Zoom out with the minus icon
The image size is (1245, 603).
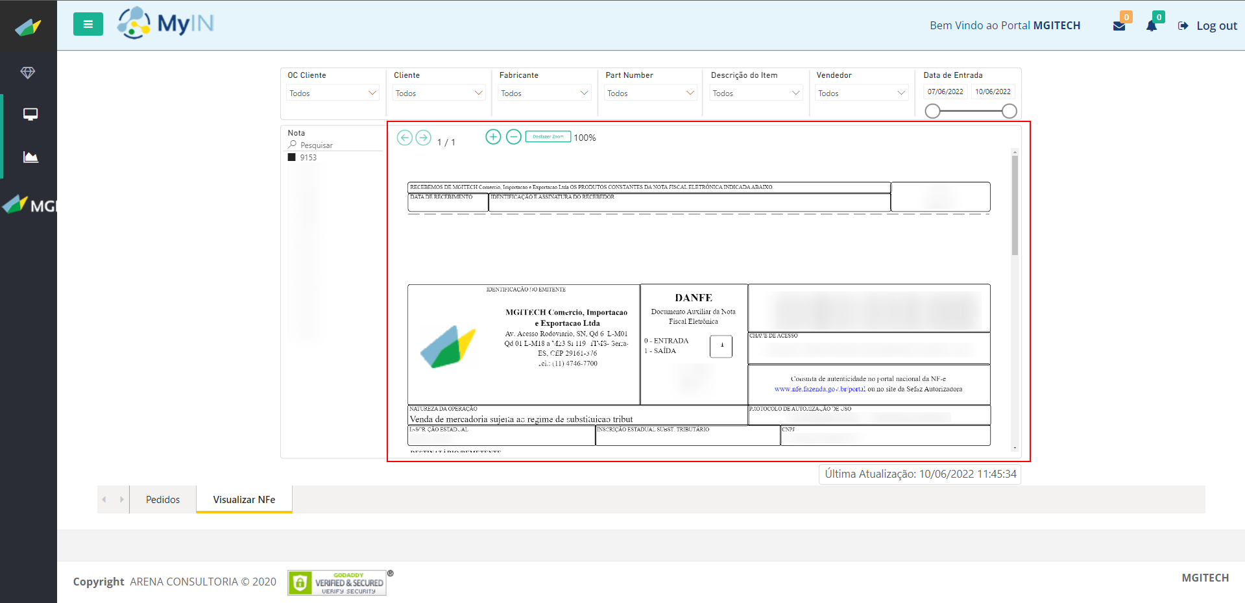(x=513, y=137)
